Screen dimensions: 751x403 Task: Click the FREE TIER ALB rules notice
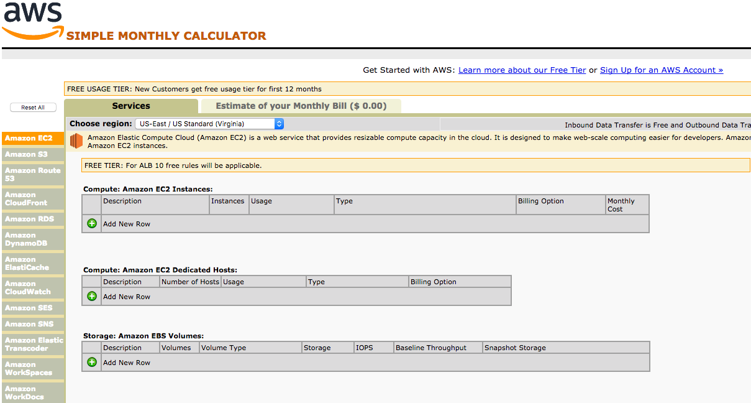[x=173, y=165]
